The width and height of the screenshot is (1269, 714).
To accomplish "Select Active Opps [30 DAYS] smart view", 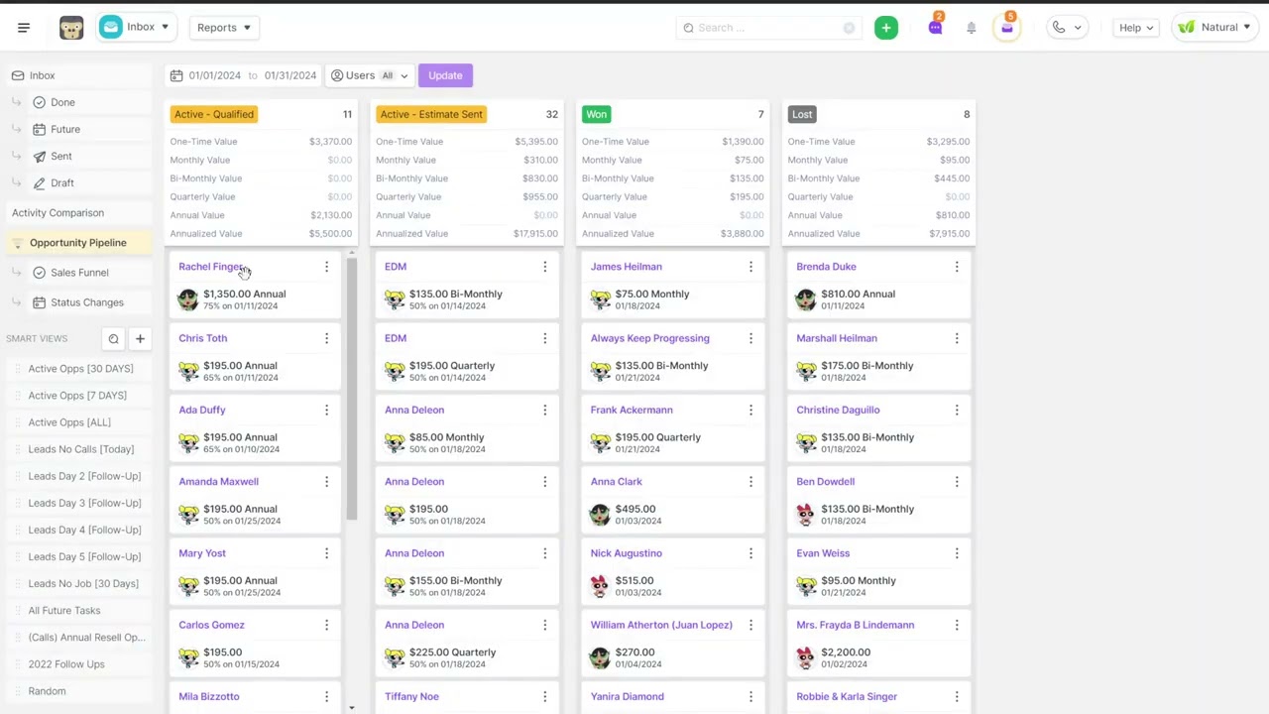I will tap(80, 369).
